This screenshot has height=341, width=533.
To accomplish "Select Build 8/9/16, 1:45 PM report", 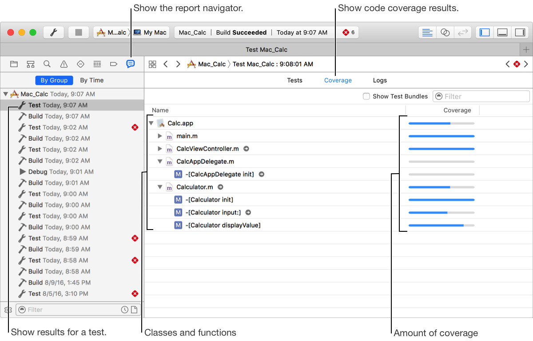I will tap(72, 282).
